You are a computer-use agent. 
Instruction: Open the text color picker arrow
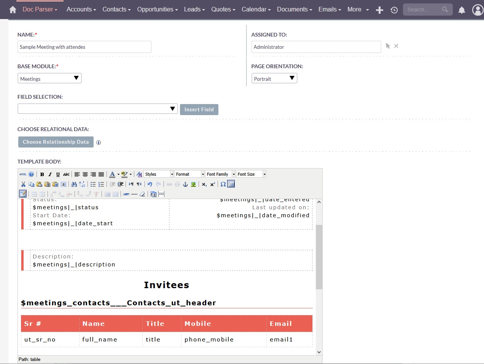[118, 174]
